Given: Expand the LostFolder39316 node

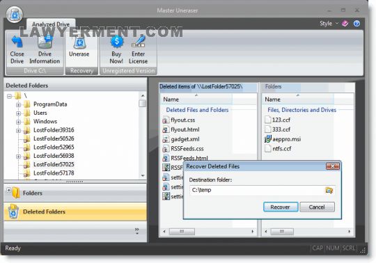Looking at the screenshot, I should 19,131.
